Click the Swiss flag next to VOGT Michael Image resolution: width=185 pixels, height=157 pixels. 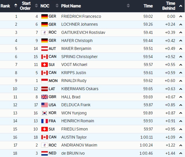click(x=45, y=64)
